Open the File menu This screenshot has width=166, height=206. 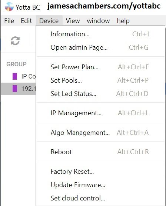[9, 21]
